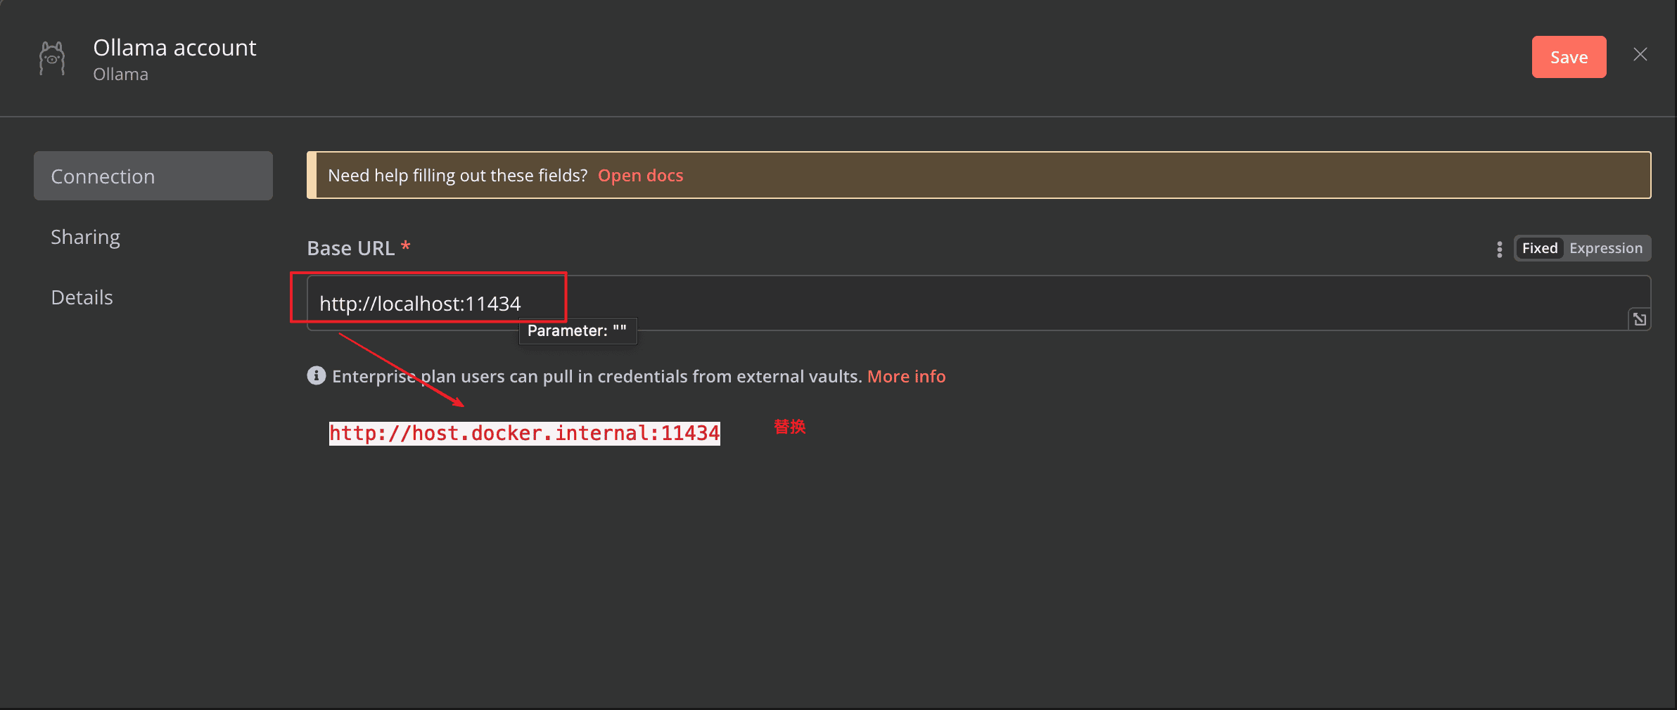Viewport: 1677px width, 710px height.
Task: Click the host.docker.internal URL annotation
Action: pos(524,433)
